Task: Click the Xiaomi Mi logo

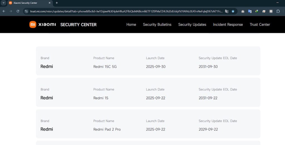Action: coord(33,24)
